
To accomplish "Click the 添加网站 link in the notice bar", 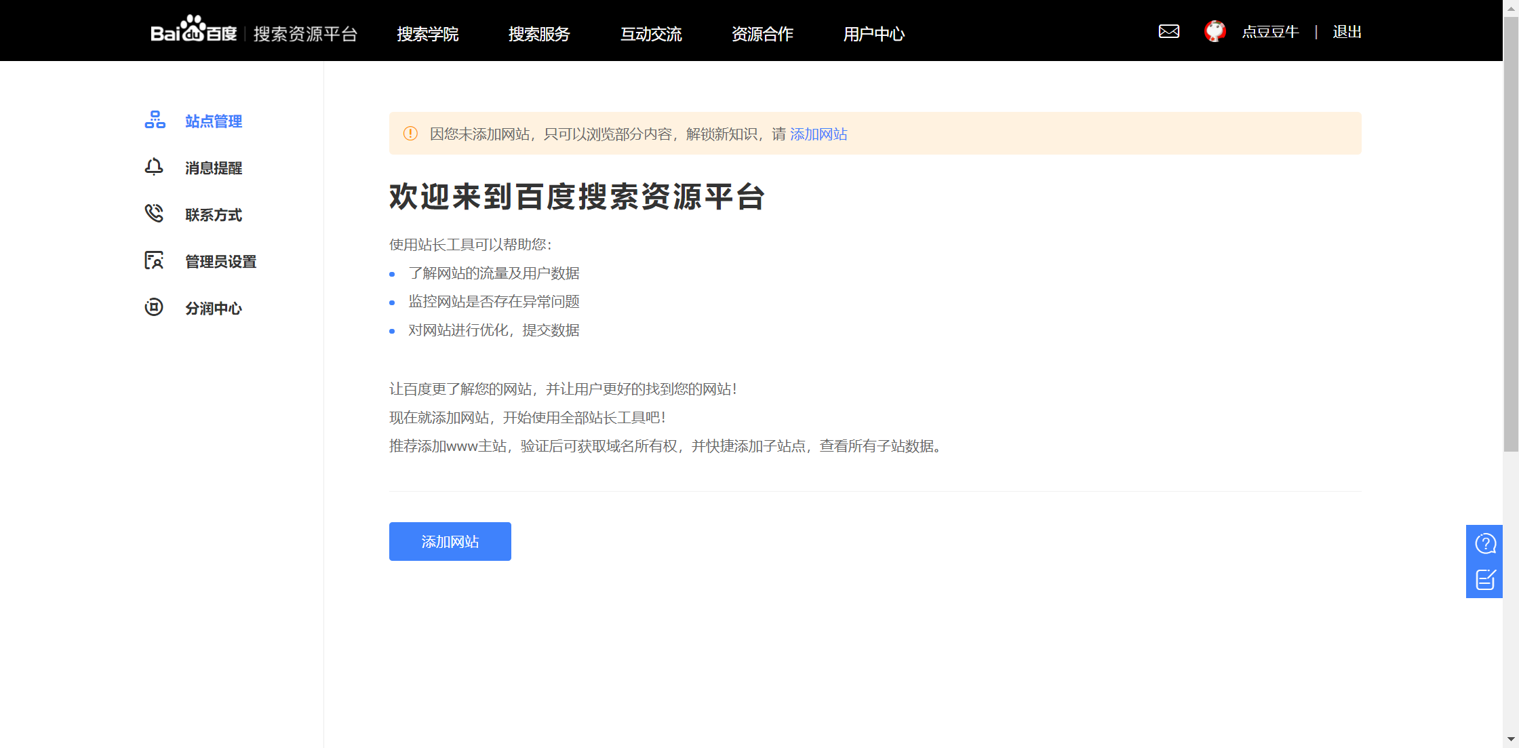I will point(818,134).
